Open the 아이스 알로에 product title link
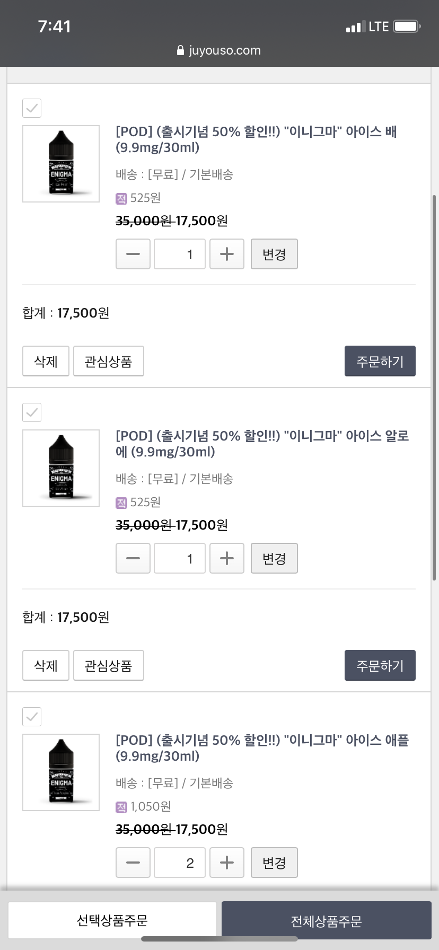This screenshot has height=950, width=439. click(x=262, y=444)
